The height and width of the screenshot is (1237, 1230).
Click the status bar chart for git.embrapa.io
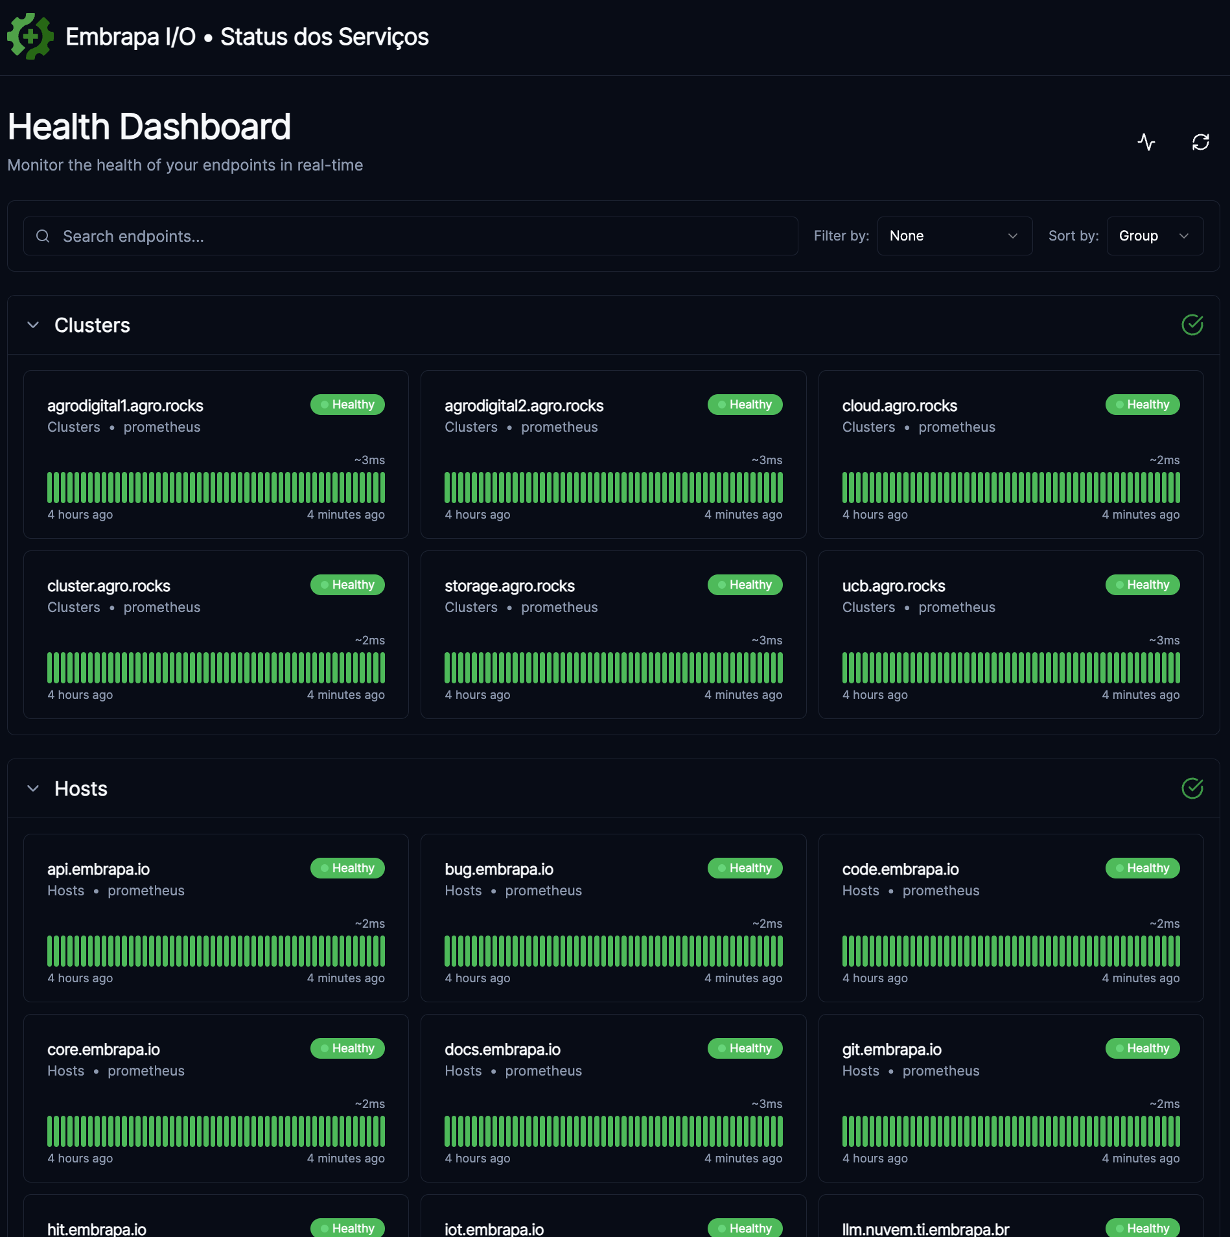(x=1011, y=1131)
